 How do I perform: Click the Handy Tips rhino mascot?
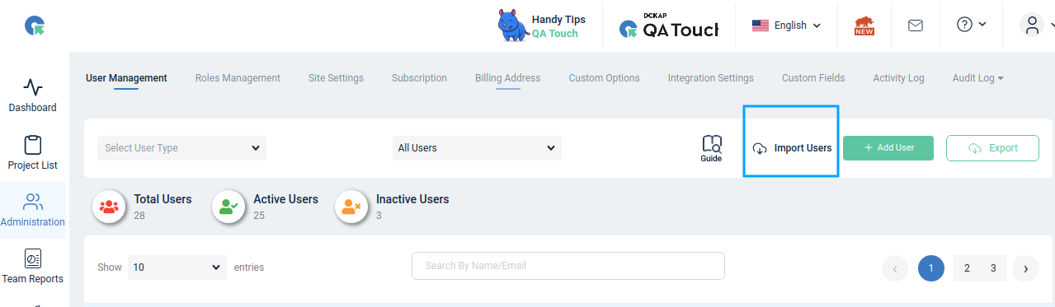pos(512,26)
